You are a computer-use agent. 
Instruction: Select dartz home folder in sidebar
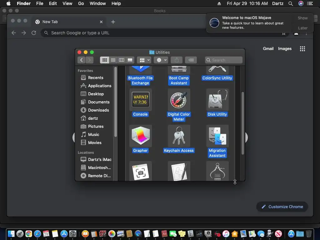pyautogui.click(x=96, y=118)
